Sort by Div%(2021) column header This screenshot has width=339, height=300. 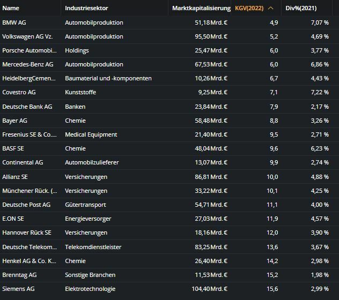301,8
